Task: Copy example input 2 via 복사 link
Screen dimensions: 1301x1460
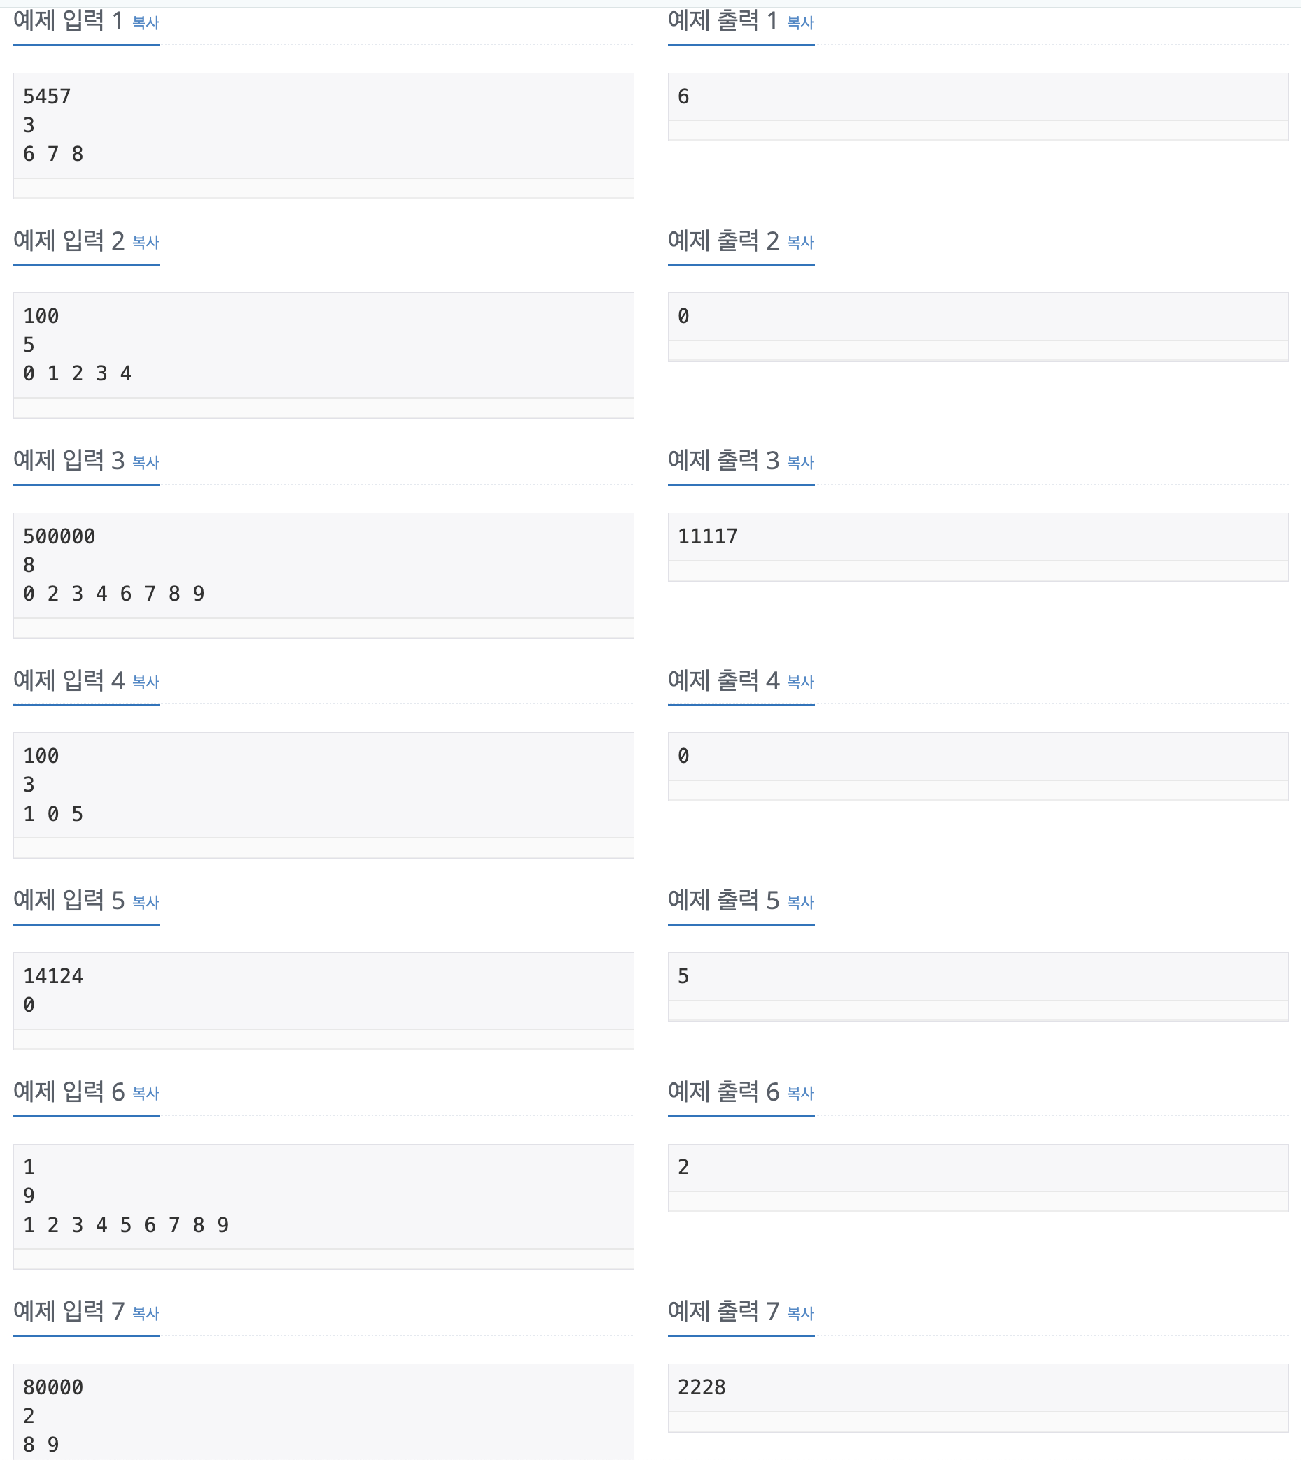Action: coord(145,242)
